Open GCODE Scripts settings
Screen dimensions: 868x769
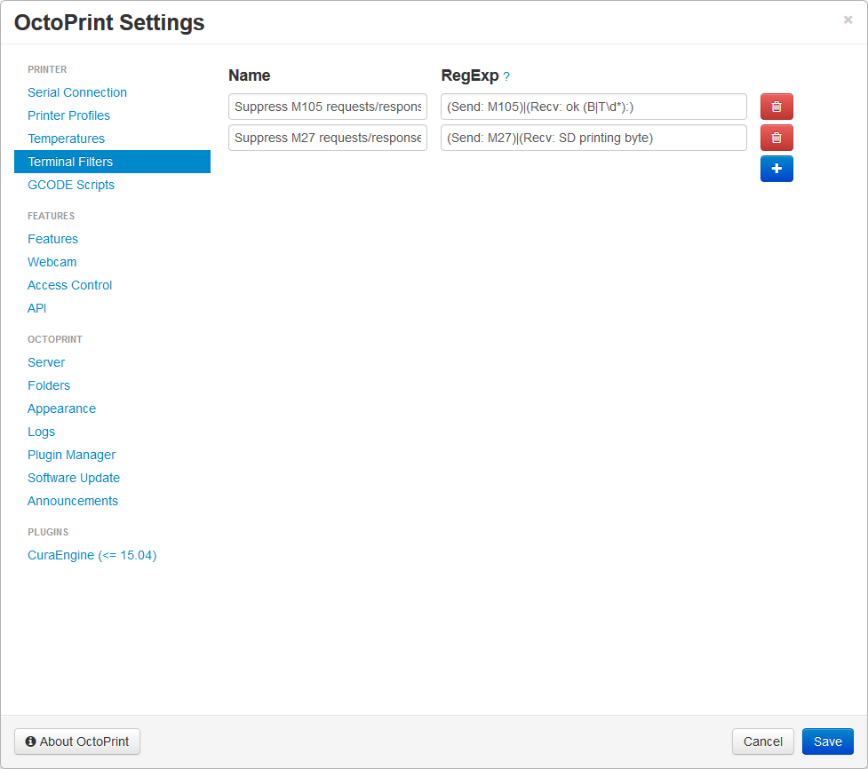pyautogui.click(x=71, y=185)
